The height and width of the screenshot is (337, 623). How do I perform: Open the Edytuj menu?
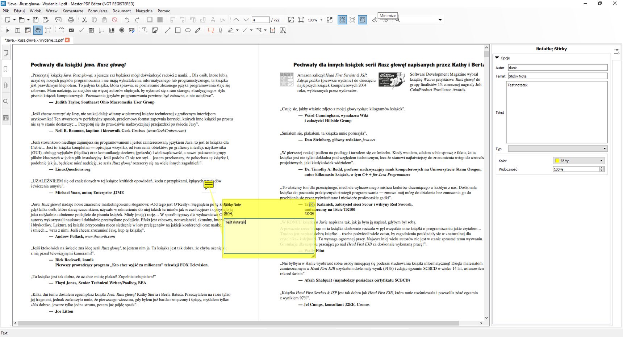(19, 11)
